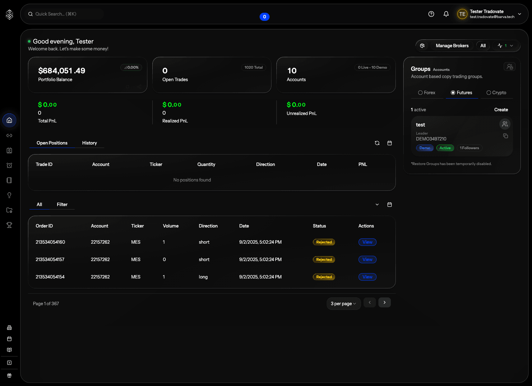
Task: Select the Crypto radio button
Action: click(x=490, y=93)
